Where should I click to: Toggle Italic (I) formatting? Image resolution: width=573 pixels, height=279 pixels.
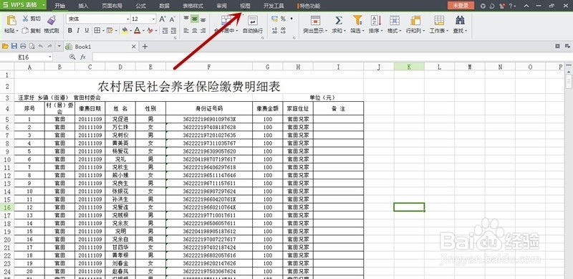click(78, 31)
